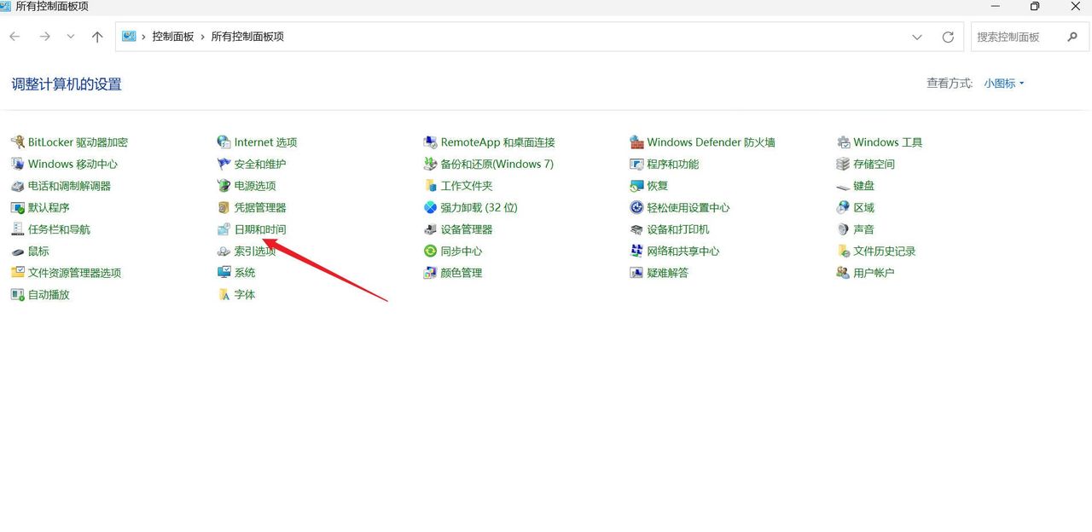Image resolution: width=1092 pixels, height=532 pixels.
Task: Open the 程序和功能 link
Action: [673, 164]
